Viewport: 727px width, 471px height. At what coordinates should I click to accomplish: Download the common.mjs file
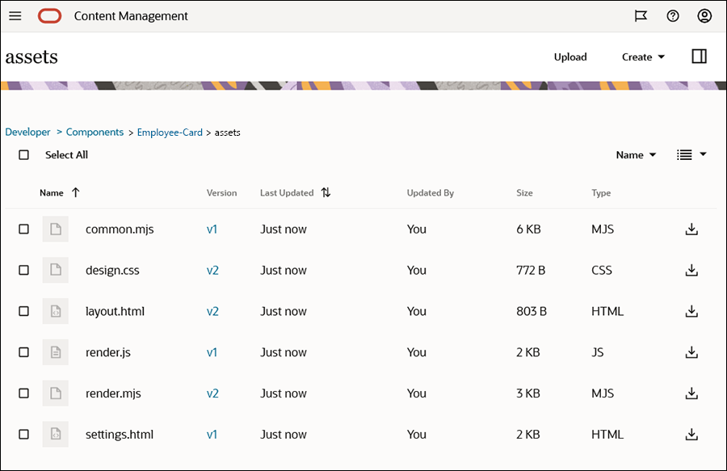(691, 229)
